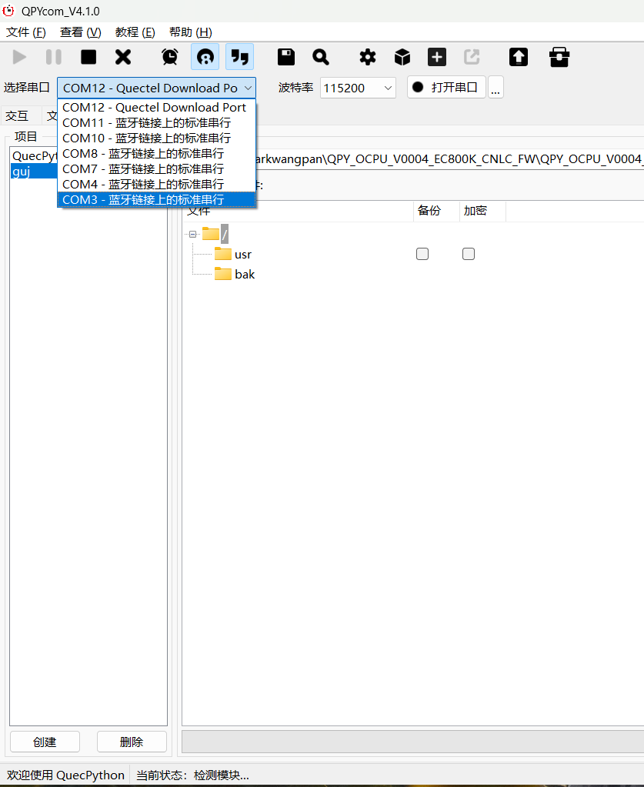
Task: Click the stop square icon in toolbar
Action: [x=89, y=57]
